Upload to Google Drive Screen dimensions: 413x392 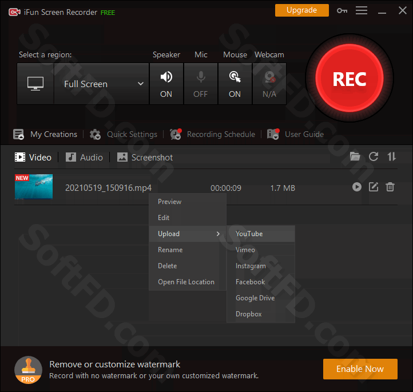(261, 298)
